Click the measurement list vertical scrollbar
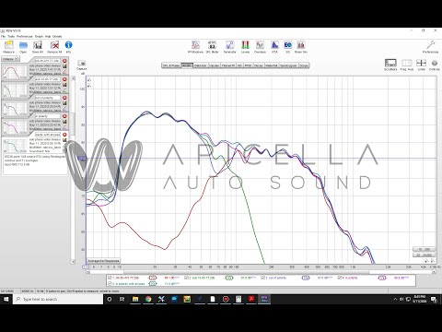The image size is (442, 332). click(73, 170)
